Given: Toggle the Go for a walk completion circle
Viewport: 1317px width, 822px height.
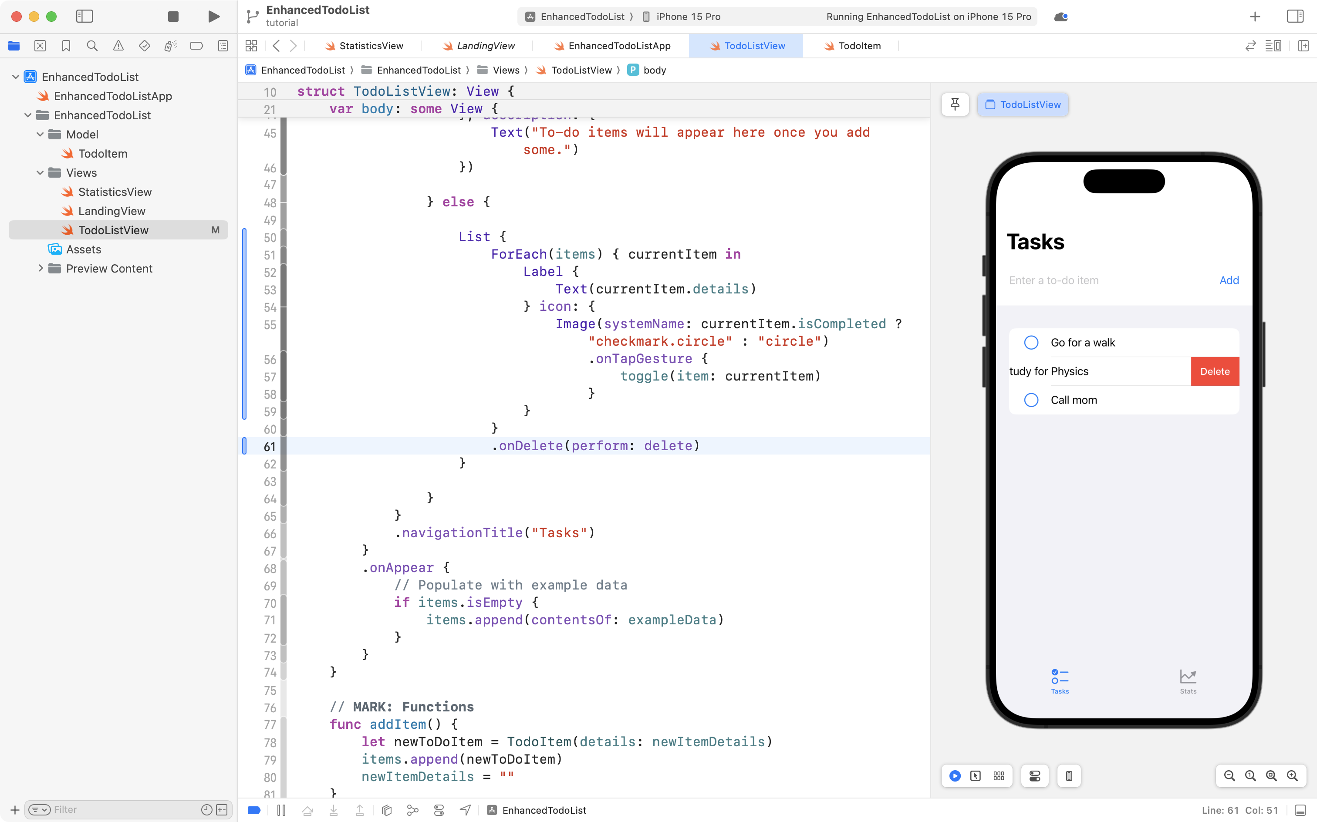Looking at the screenshot, I should 1032,343.
